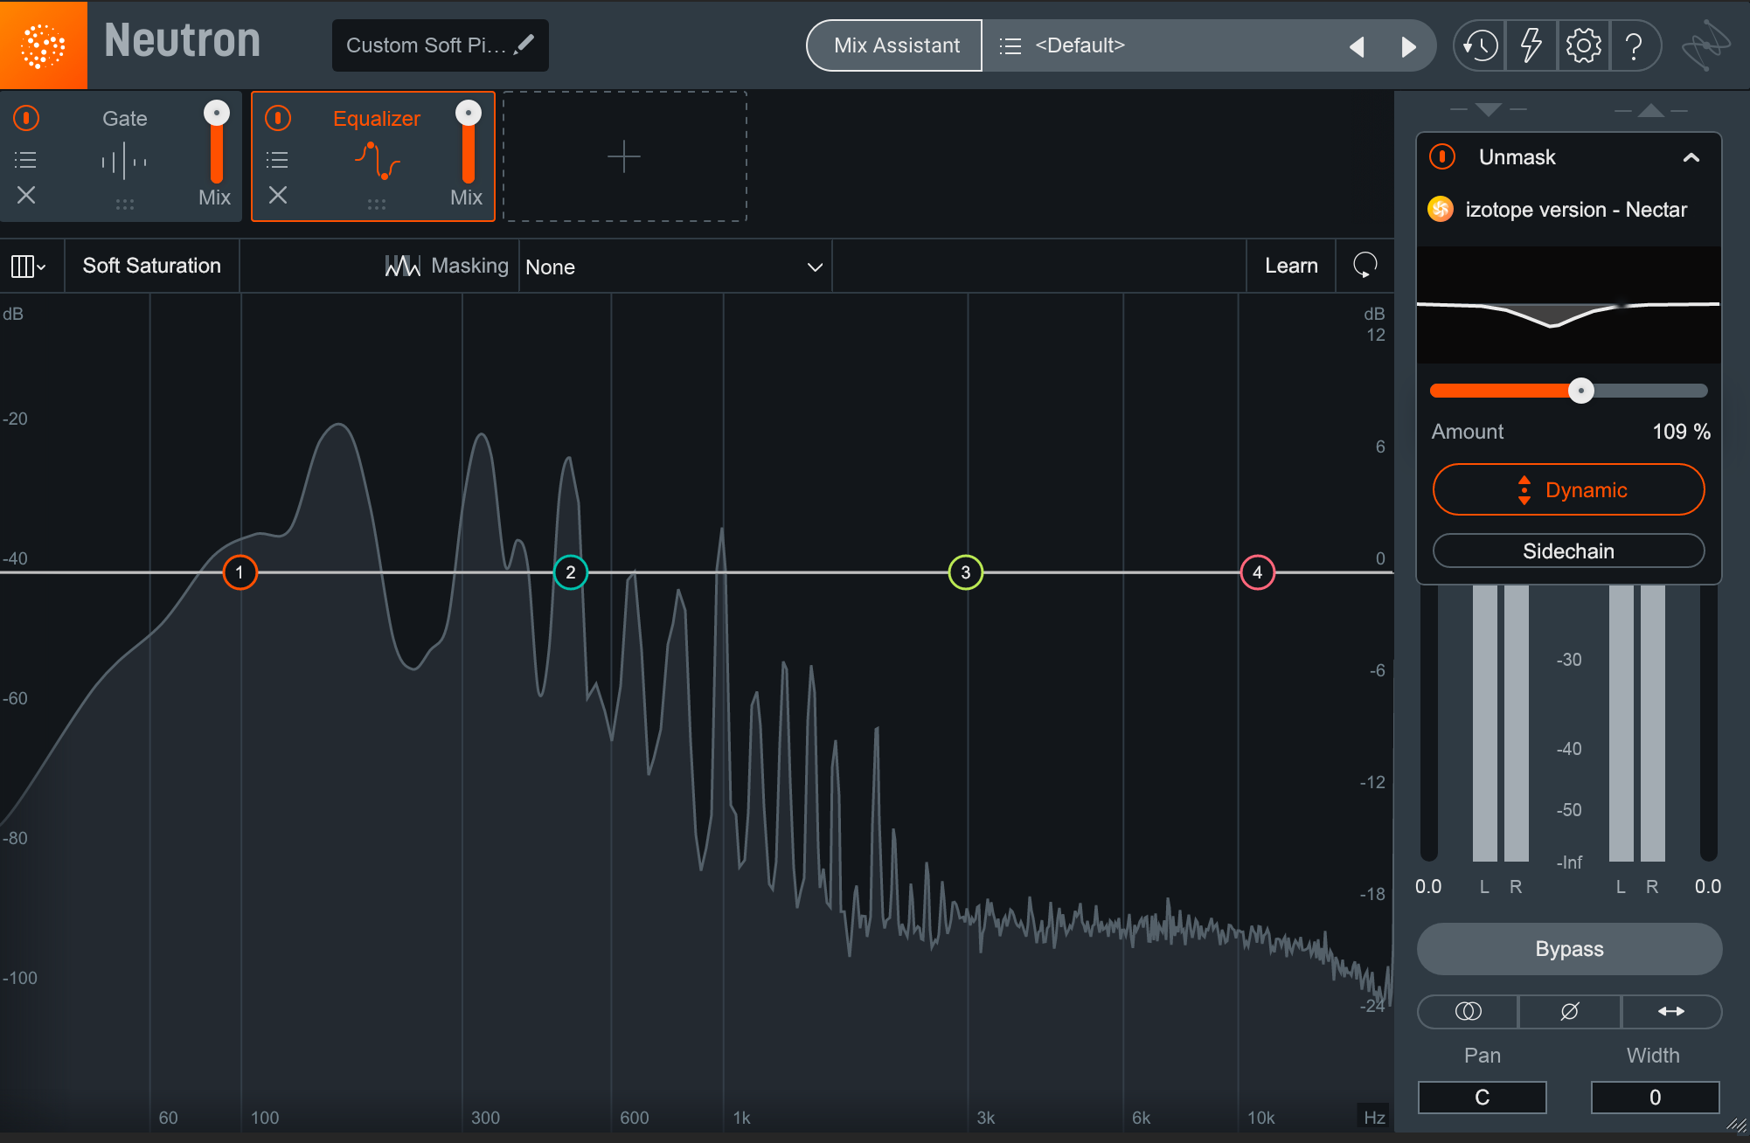
Task: Open the undo history clock icon
Action: 1480,45
